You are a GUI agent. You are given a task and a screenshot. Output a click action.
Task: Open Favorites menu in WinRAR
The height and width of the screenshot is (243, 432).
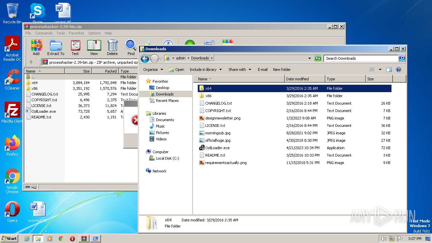tap(77, 33)
